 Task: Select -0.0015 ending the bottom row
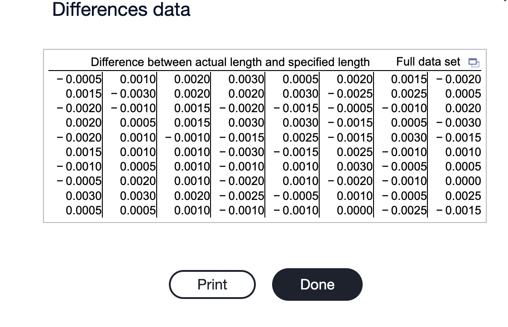pyautogui.click(x=459, y=210)
